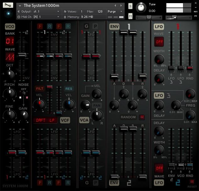The height and width of the screenshot is (191, 199).
Task: Toggle the top-left red F button
Action: click(x=40, y=26)
